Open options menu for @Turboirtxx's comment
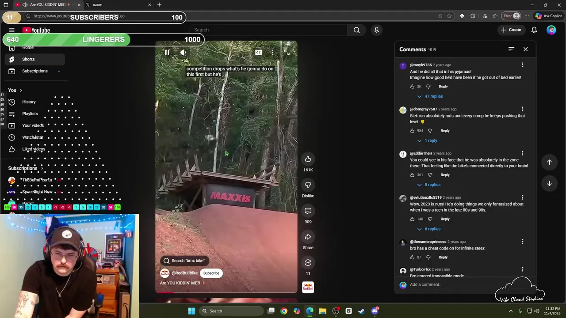The image size is (566, 318). click(522, 269)
